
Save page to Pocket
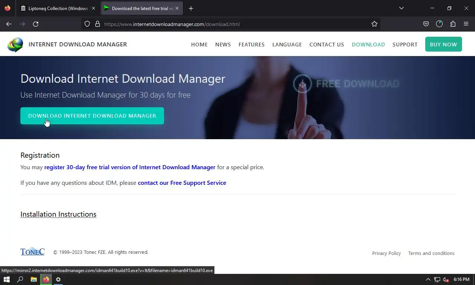pos(426,24)
